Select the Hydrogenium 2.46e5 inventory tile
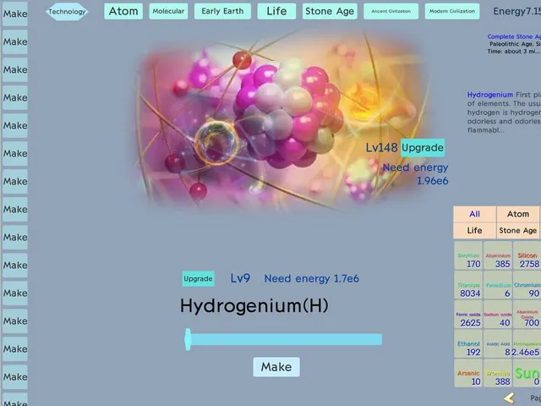Viewport: 541px width, 406px height. (x=527, y=343)
